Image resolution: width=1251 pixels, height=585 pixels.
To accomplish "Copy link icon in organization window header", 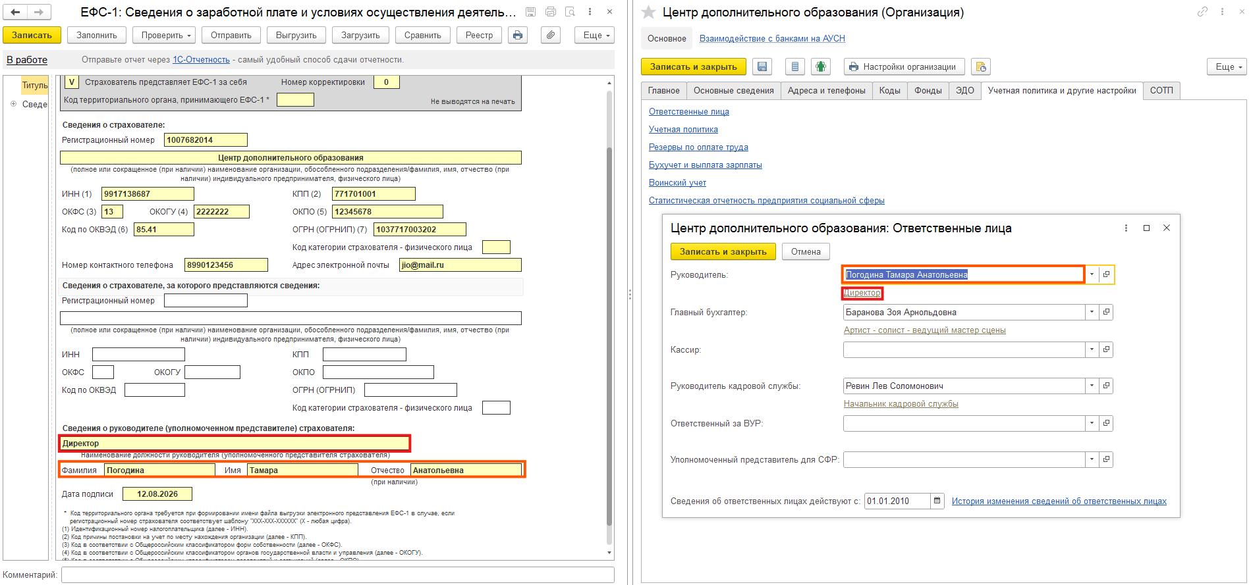I will (x=1203, y=12).
